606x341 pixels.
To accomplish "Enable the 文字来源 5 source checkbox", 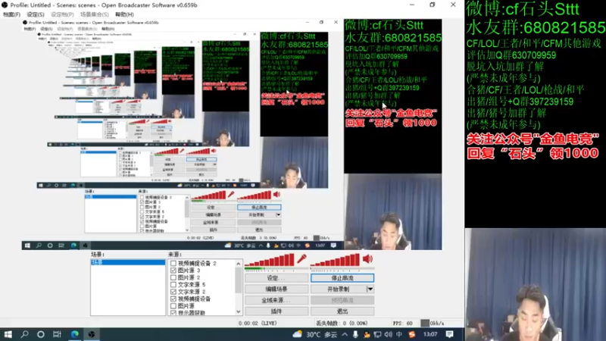I will coord(173,285).
